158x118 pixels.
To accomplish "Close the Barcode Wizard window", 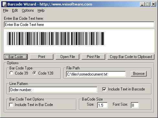I will [153, 4].
